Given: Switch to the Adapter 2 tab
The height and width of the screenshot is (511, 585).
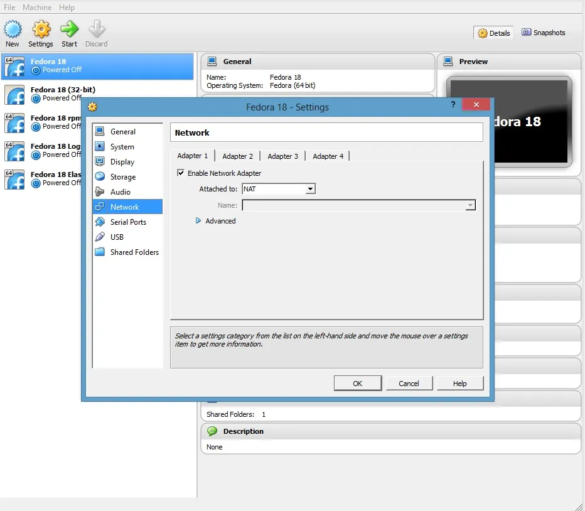Looking at the screenshot, I should coord(238,156).
